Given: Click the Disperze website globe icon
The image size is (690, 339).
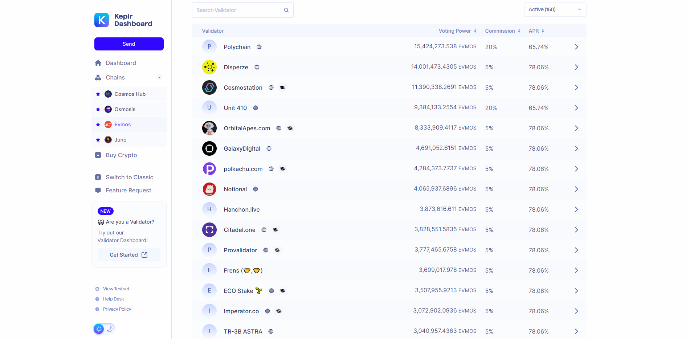Looking at the screenshot, I should pos(257,67).
